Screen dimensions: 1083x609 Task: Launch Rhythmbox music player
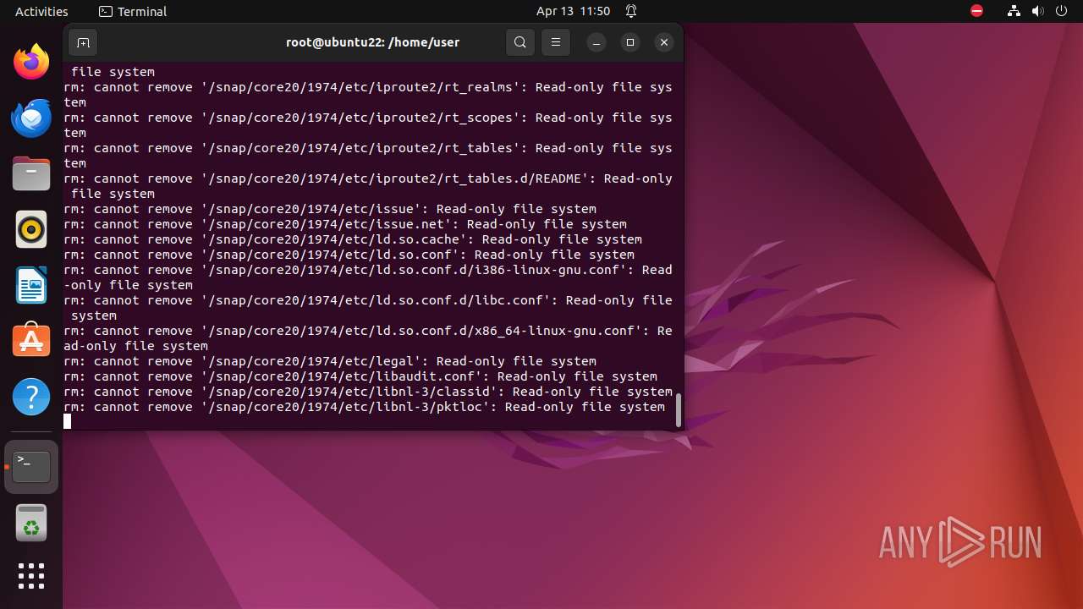[x=31, y=229]
